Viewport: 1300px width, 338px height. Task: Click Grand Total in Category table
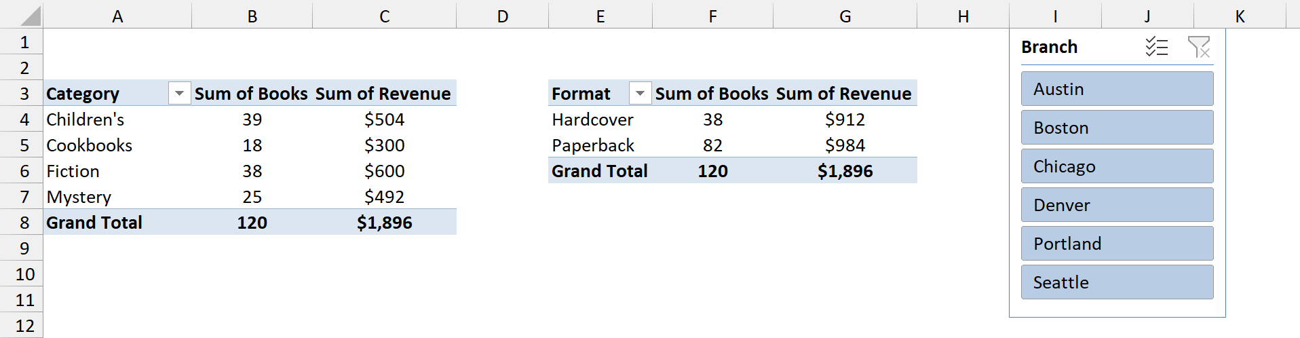pyautogui.click(x=117, y=223)
